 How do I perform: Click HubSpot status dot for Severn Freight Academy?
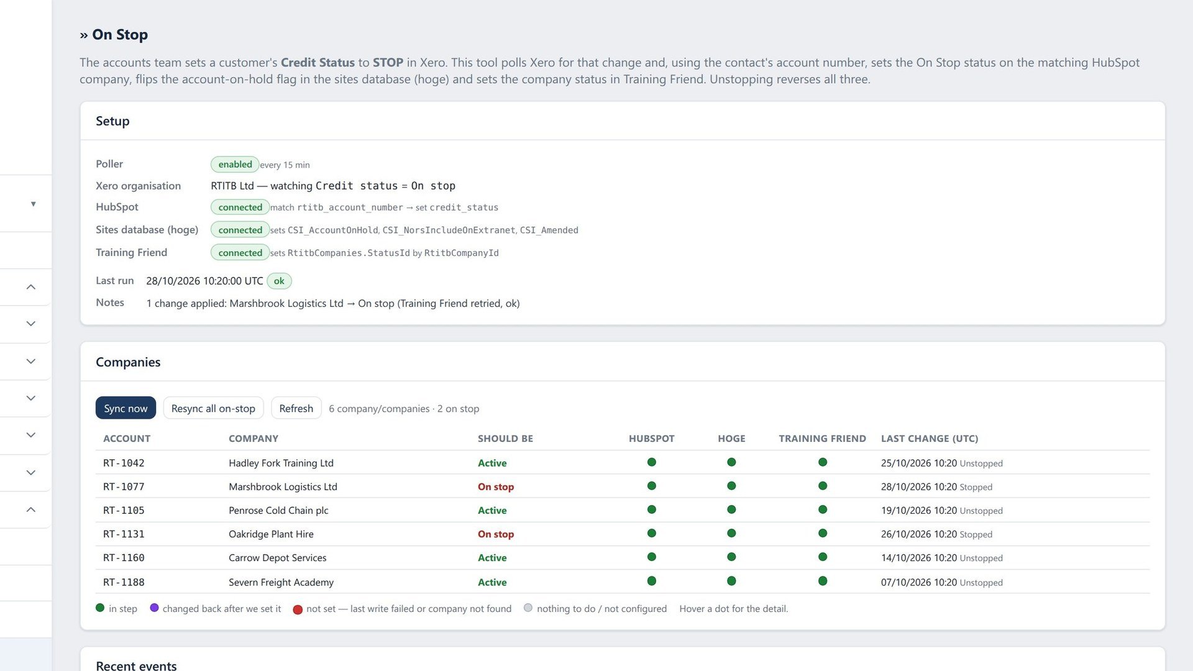(x=652, y=581)
